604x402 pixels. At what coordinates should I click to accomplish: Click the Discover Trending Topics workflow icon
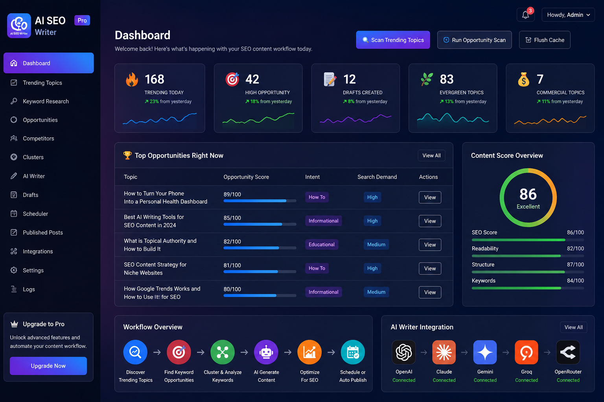(135, 352)
